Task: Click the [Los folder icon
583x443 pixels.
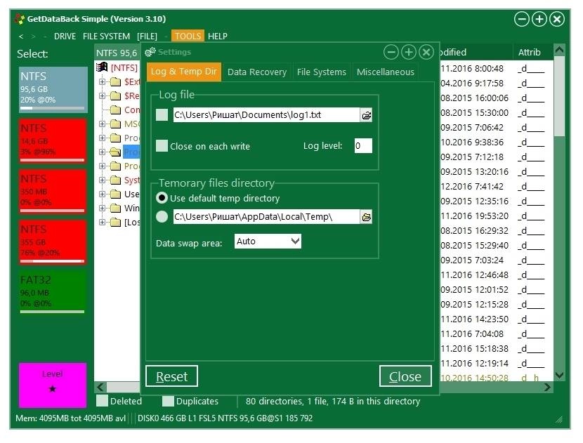Action: [116, 223]
